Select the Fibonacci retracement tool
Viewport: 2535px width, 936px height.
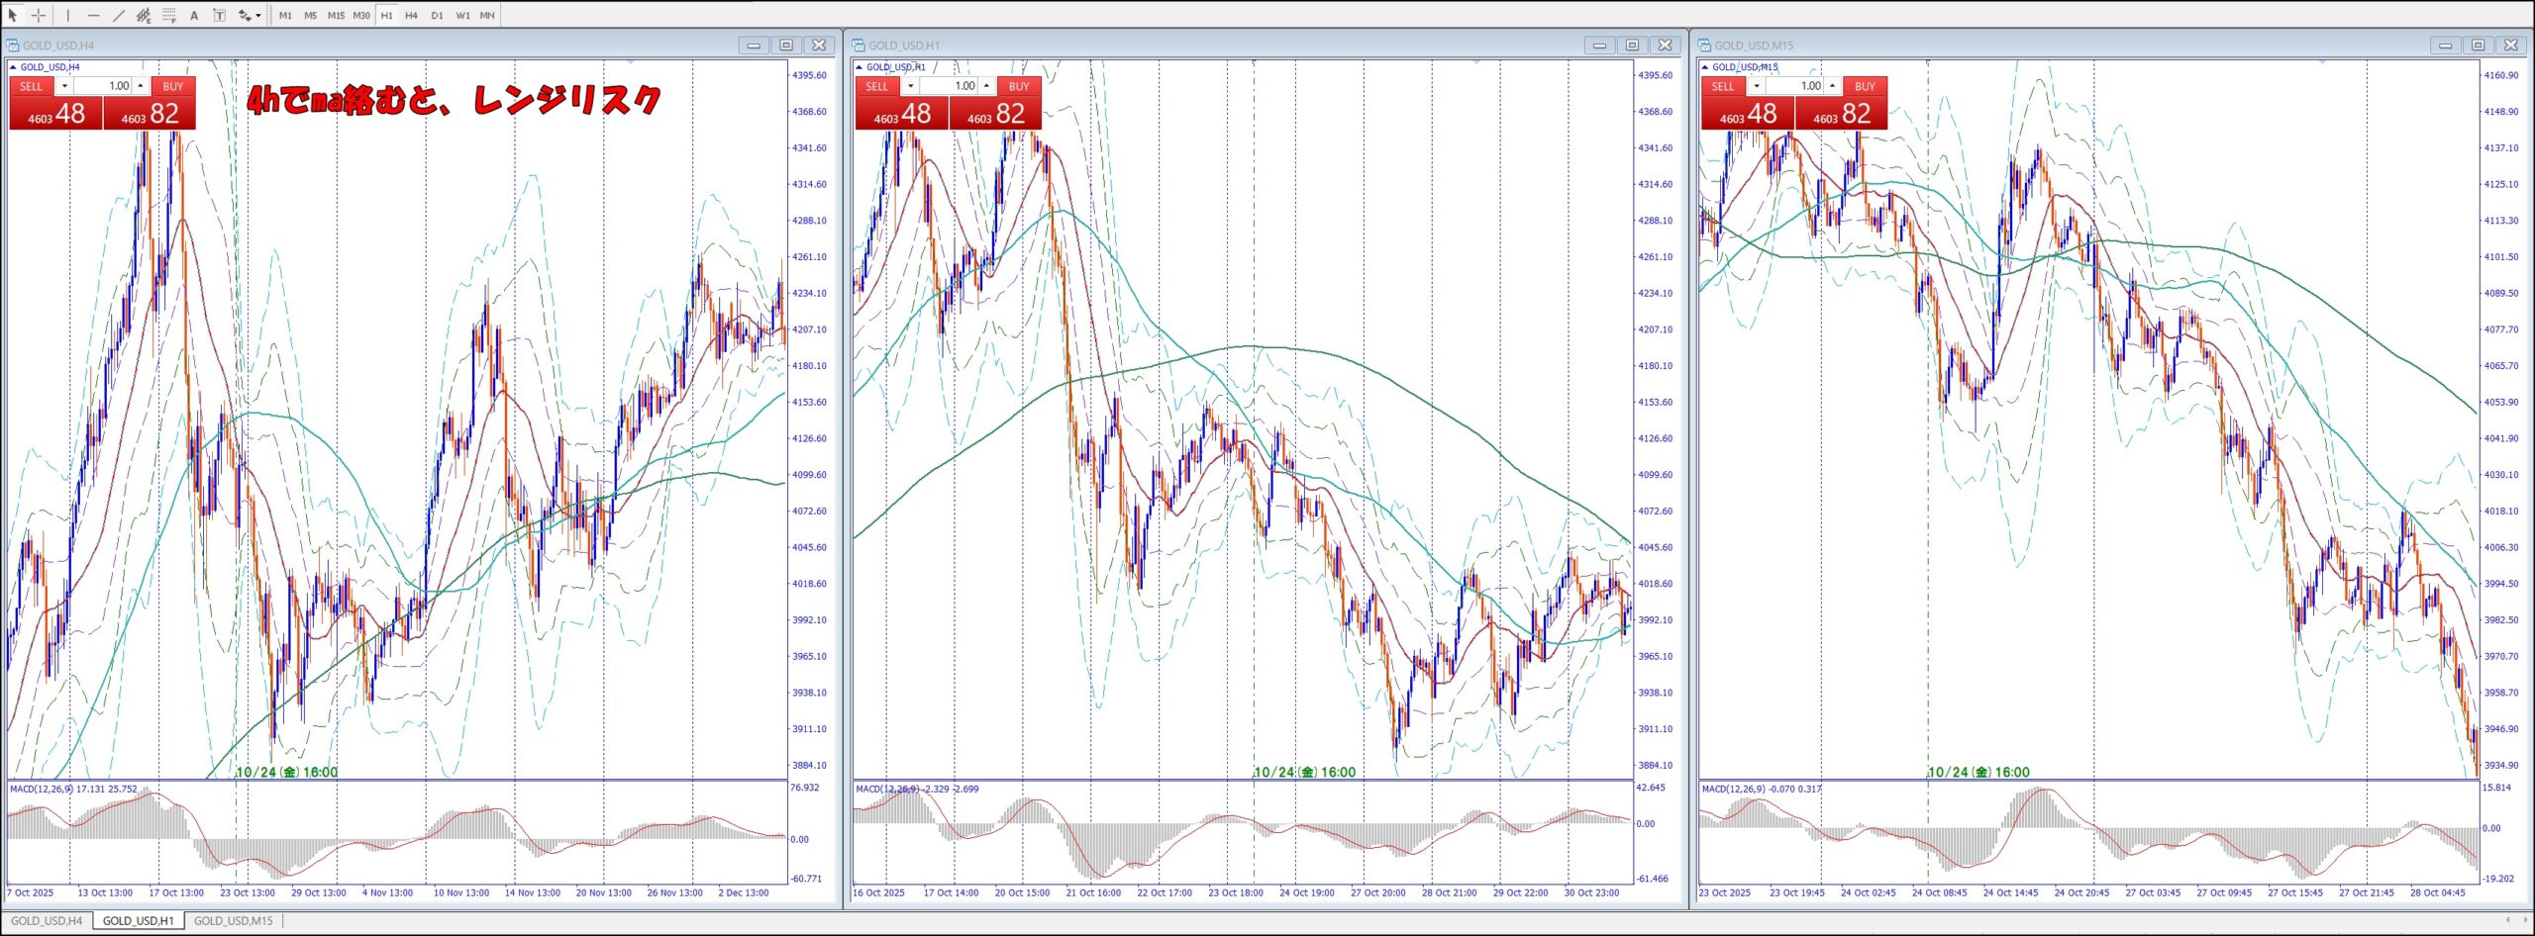[169, 15]
